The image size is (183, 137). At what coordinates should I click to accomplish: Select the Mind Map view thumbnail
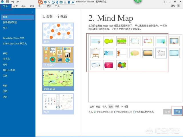tap(54, 80)
